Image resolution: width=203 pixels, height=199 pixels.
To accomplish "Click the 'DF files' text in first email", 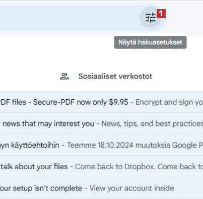I will click(13, 102).
